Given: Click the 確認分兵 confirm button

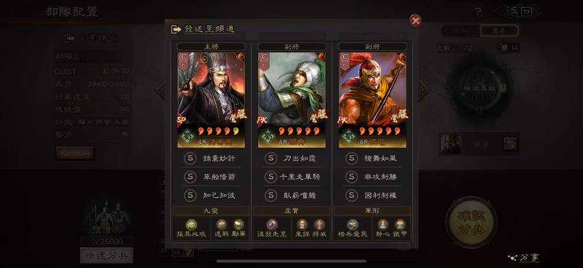Looking at the screenshot, I should click(472, 222).
